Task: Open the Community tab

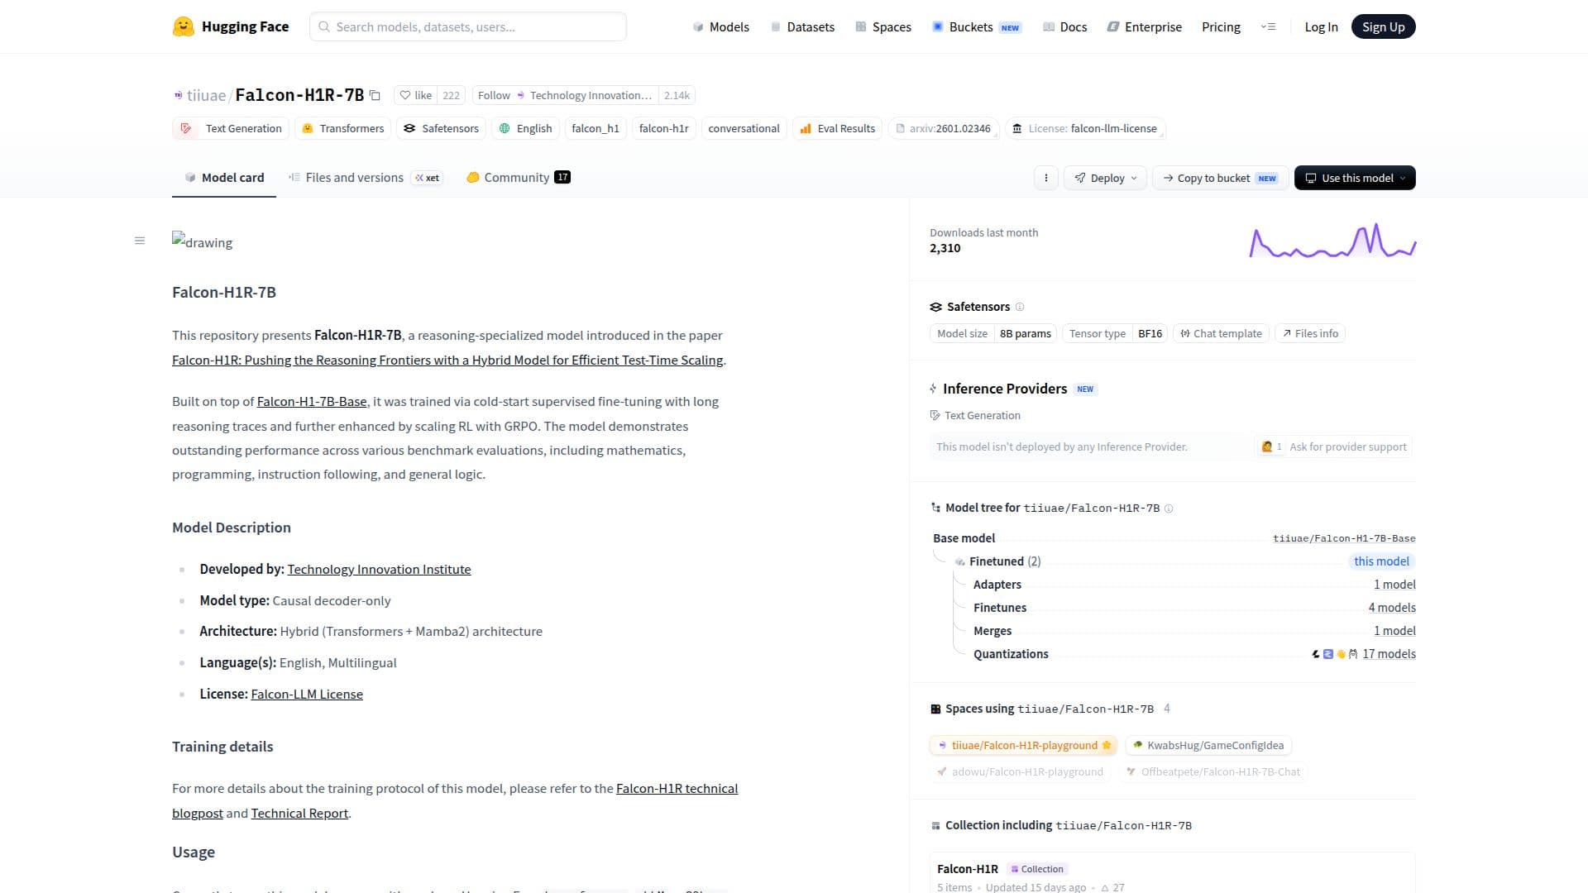Action: tap(519, 178)
